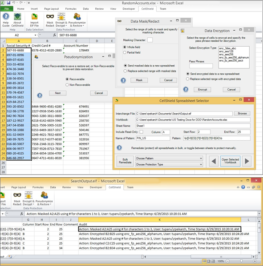Click Excel help icon in SearchOutput window

click(x=243, y=187)
